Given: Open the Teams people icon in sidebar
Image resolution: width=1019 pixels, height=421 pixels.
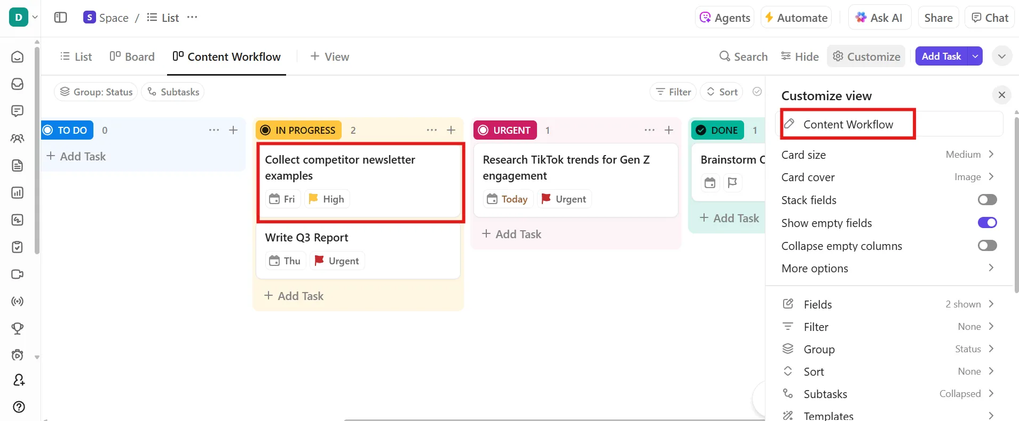Looking at the screenshot, I should 18,139.
